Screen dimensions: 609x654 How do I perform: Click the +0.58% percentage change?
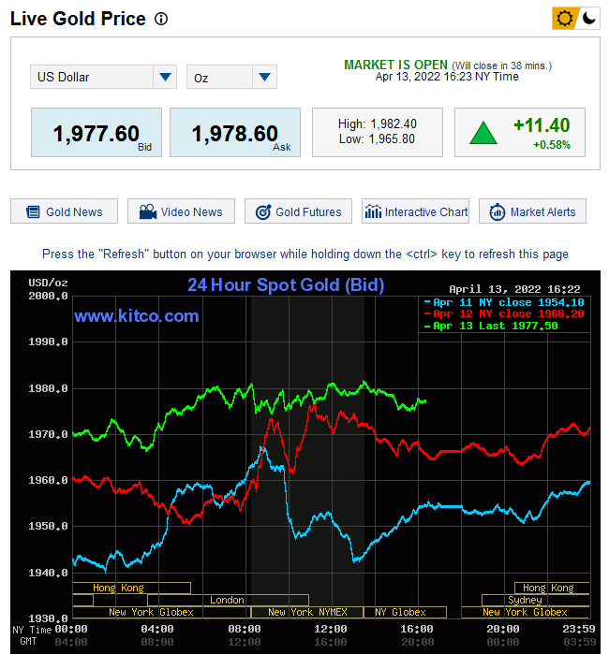(551, 145)
